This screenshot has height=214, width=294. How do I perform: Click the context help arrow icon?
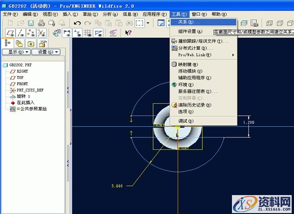pyautogui.click(x=128, y=33)
